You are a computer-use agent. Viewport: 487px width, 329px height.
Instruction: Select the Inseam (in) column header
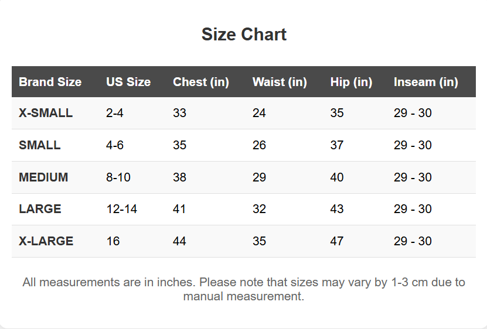(425, 82)
